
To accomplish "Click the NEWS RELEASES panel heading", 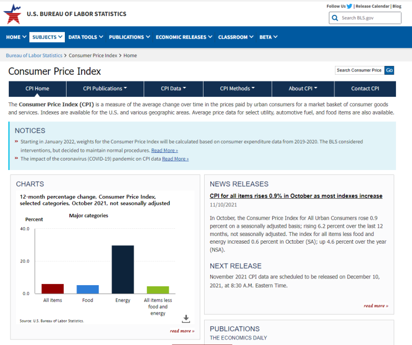I will pyautogui.click(x=239, y=184).
